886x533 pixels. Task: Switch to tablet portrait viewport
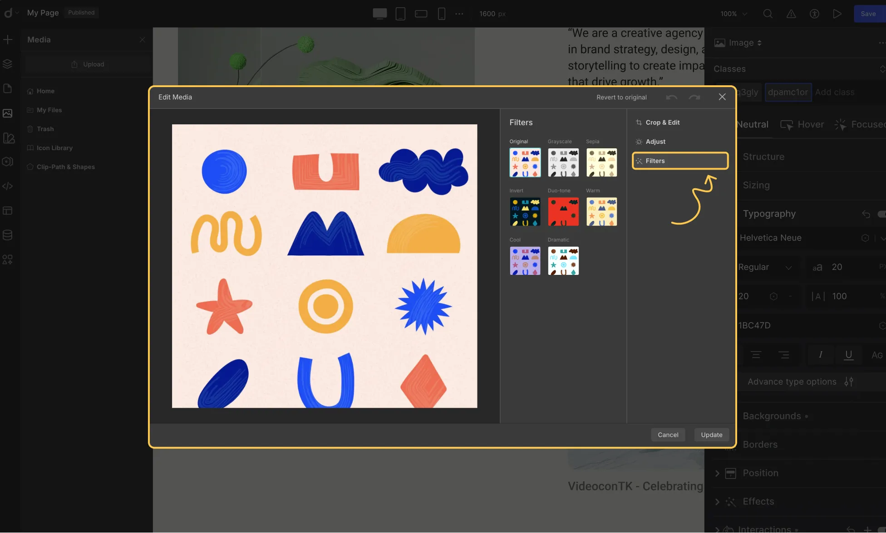coord(400,14)
